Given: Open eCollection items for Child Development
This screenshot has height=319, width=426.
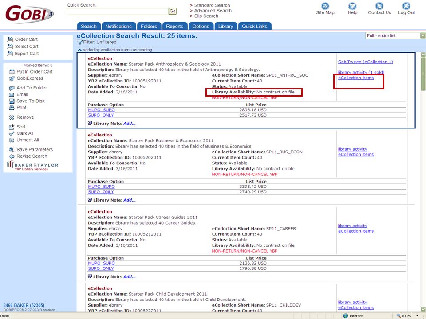Looking at the screenshot, I should (356, 308).
